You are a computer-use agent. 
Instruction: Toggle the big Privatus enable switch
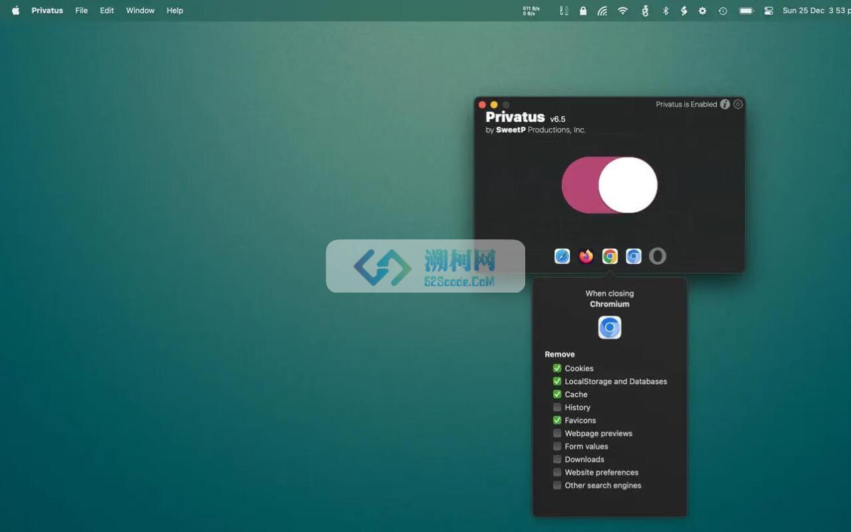[x=610, y=185]
